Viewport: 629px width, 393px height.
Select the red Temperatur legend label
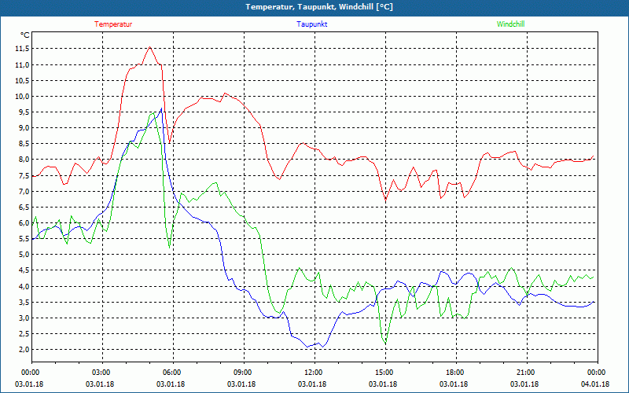pyautogui.click(x=113, y=24)
